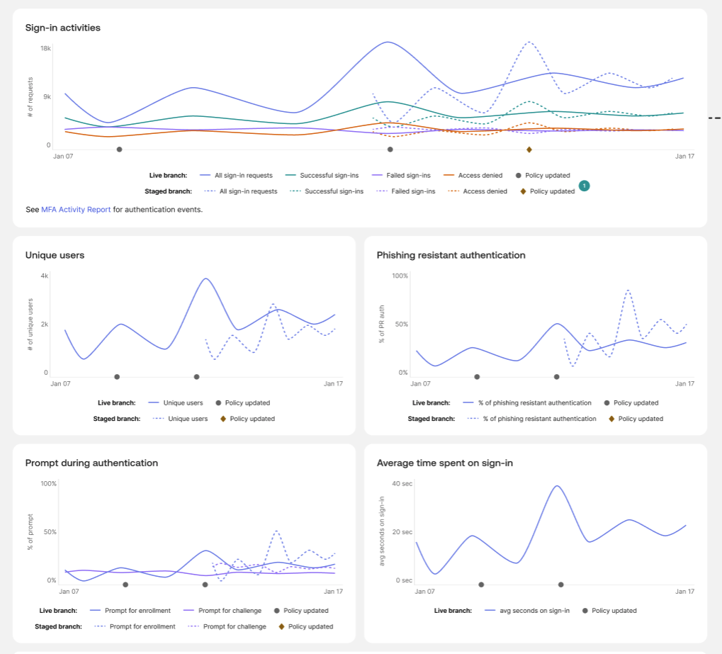
Task: Click Jan 17 label under Sign-in activities chart
Action: pyautogui.click(x=684, y=157)
